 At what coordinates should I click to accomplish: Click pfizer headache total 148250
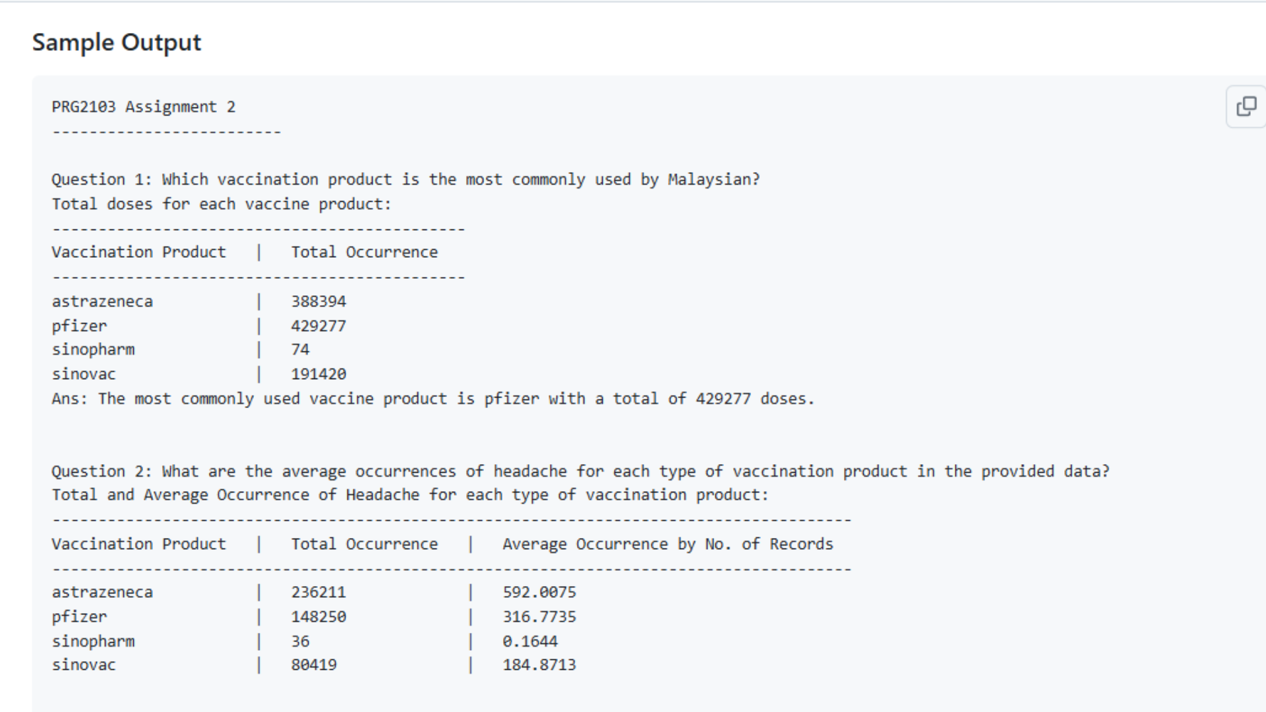pos(318,616)
